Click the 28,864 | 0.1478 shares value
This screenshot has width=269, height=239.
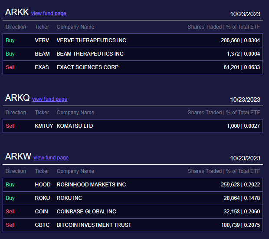(x=242, y=198)
